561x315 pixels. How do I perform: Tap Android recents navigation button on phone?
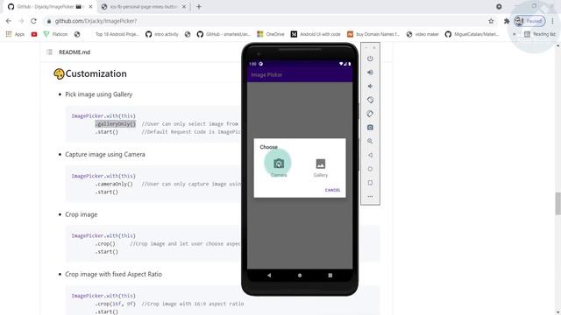pyautogui.click(x=330, y=276)
